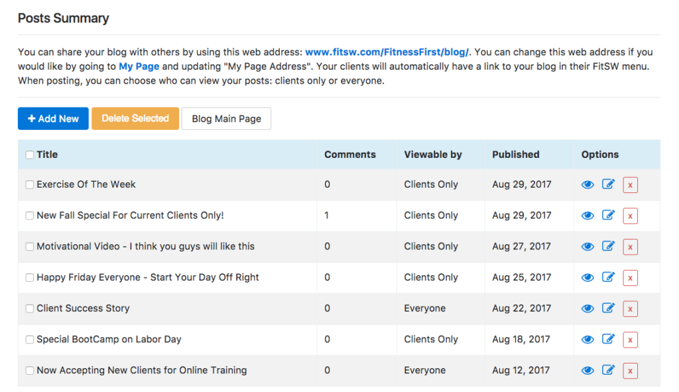679x392 pixels.
Task: Delete the Happy Friday Everyone post
Action: [630, 278]
